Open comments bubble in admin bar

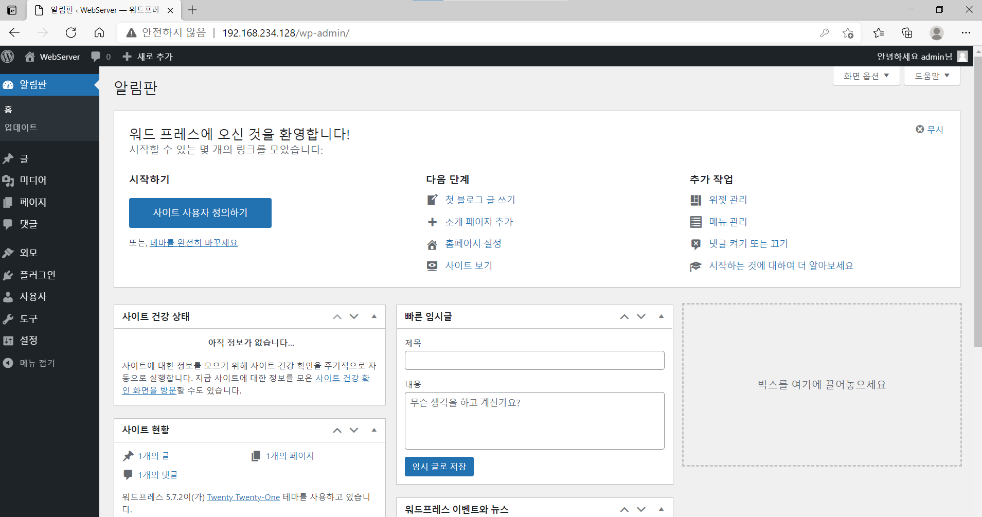(x=96, y=57)
